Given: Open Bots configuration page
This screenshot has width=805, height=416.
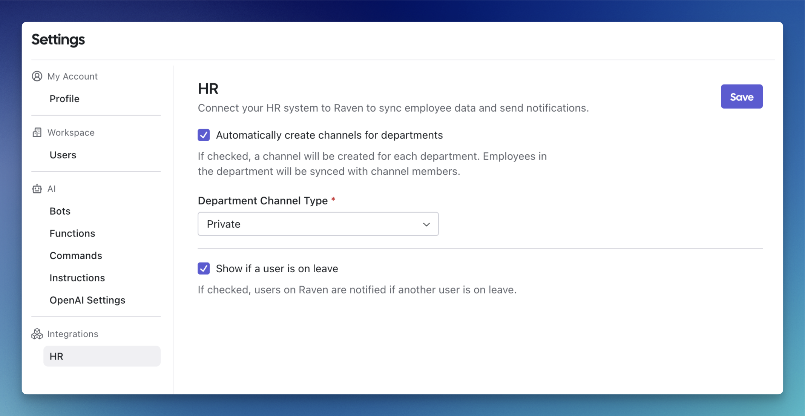Looking at the screenshot, I should (60, 211).
